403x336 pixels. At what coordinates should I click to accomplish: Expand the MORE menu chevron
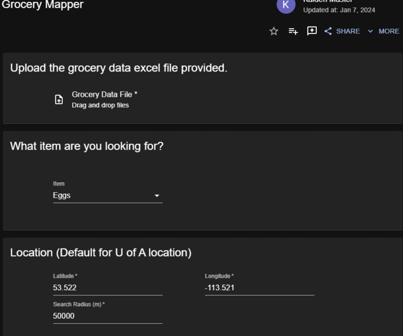[370, 31]
